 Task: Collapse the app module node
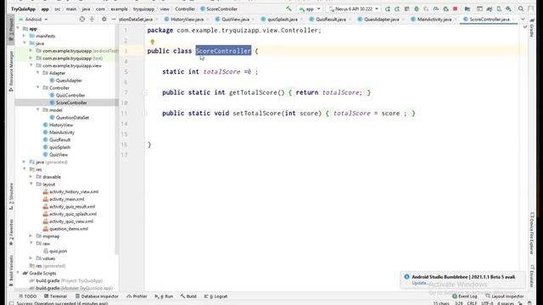(x=18, y=29)
